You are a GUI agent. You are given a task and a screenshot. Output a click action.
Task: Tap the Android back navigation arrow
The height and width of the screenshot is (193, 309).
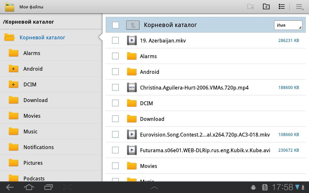click(10, 187)
